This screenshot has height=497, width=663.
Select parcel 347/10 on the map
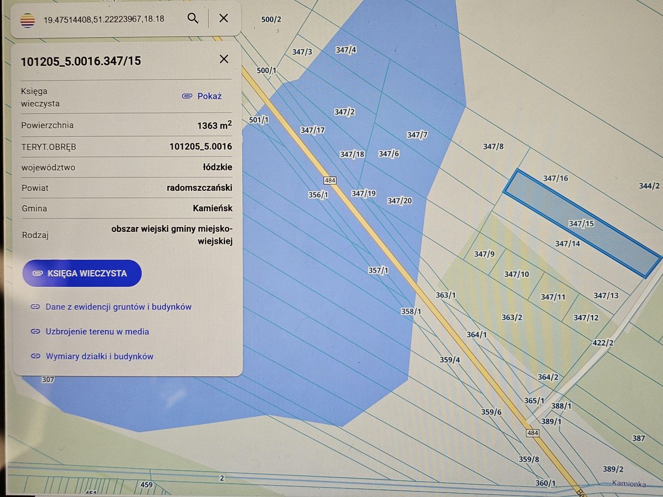(x=516, y=274)
